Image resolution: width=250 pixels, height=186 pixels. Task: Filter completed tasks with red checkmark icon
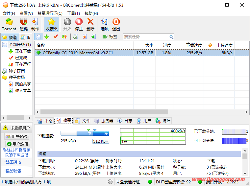pyautogui.click(x=56, y=37)
